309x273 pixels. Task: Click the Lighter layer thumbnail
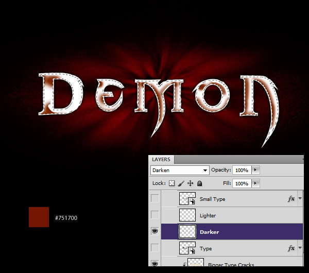[187, 215]
